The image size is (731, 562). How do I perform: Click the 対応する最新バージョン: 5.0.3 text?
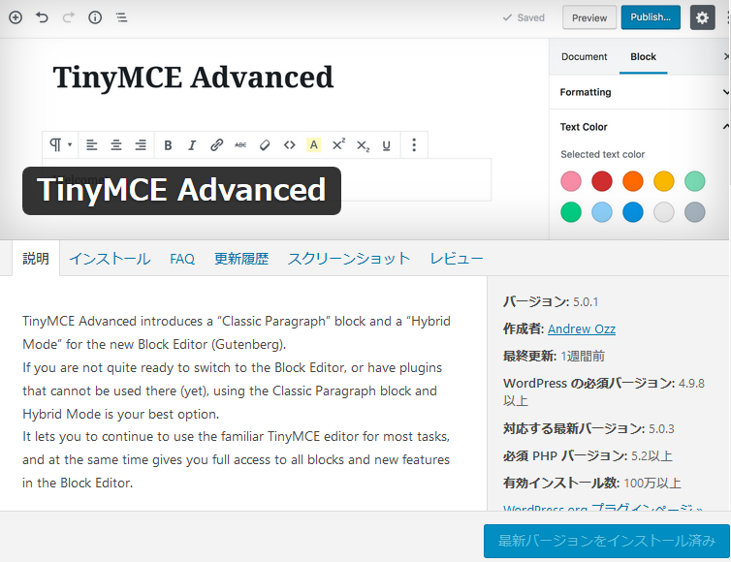pyautogui.click(x=588, y=428)
